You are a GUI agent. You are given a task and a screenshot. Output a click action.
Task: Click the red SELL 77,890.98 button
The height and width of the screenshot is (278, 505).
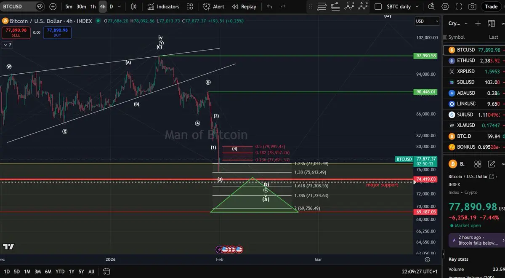[x=16, y=32]
